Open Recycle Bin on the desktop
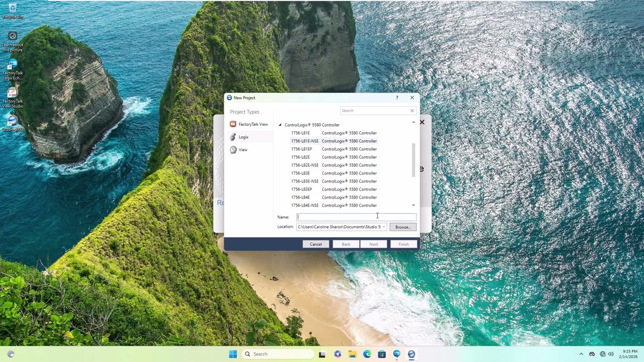 13,11
